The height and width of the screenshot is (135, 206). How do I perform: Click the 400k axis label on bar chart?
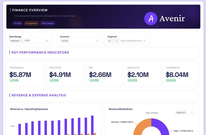pos(13,126)
